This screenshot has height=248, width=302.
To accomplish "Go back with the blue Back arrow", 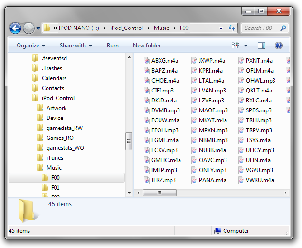I will pos(15,28).
